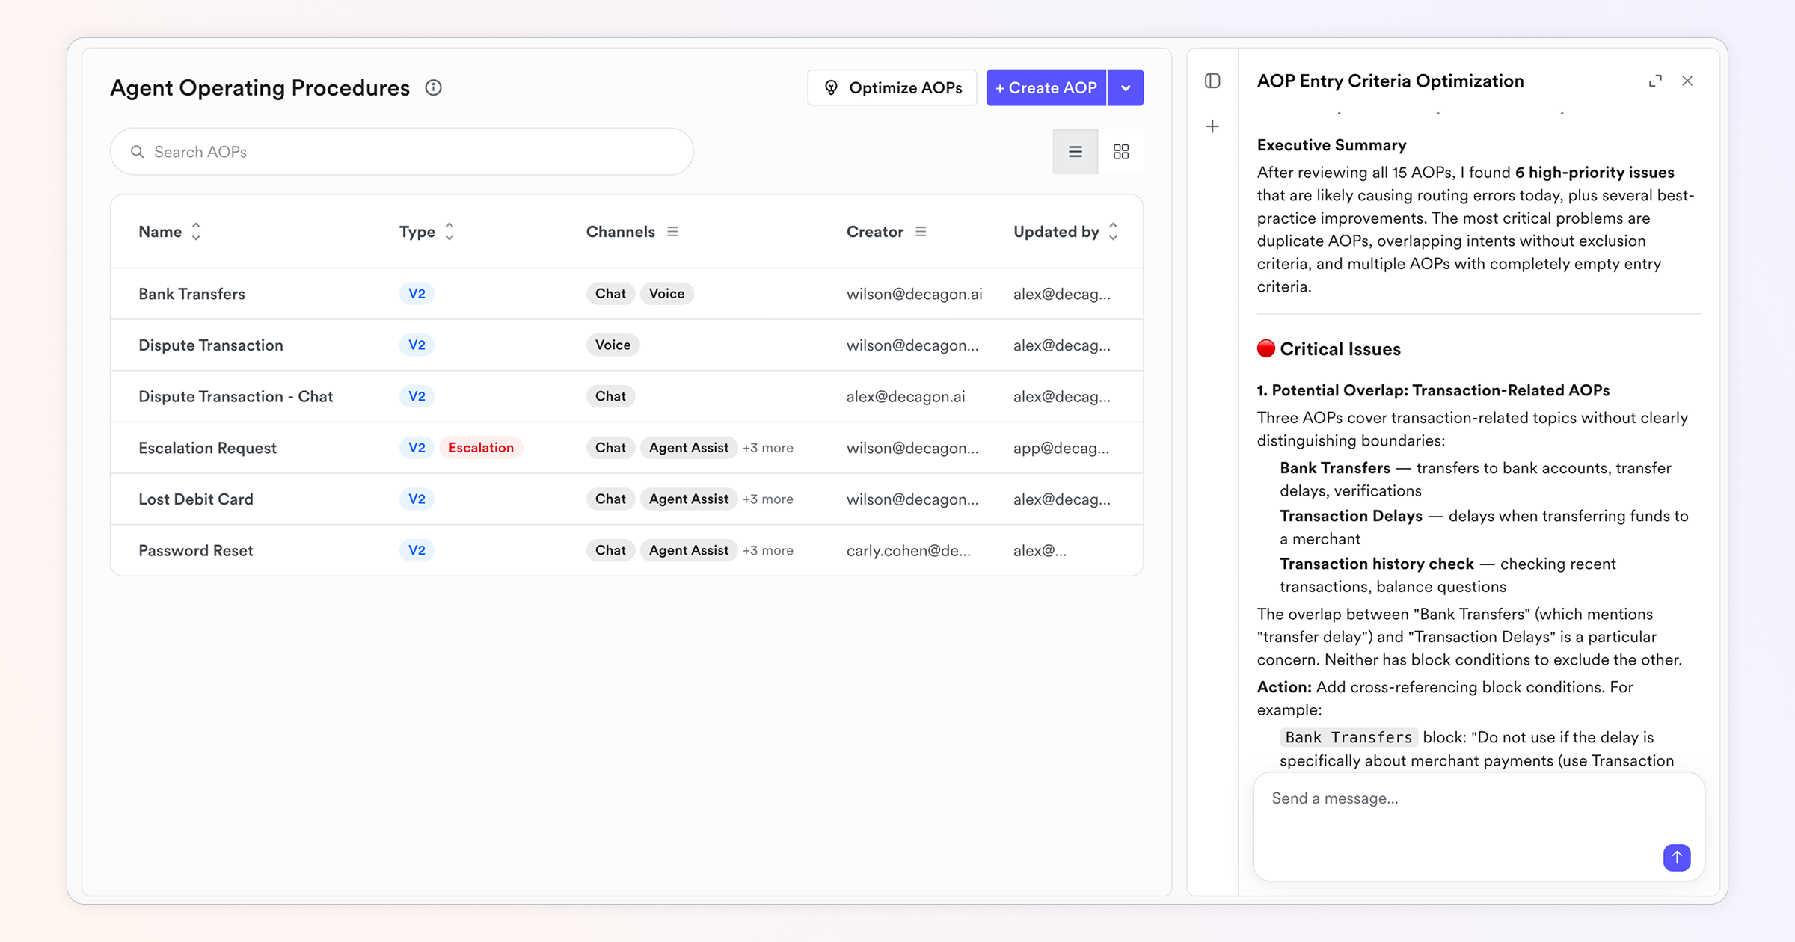
Task: Toggle the chat sidebar panel icon
Action: (x=1212, y=81)
